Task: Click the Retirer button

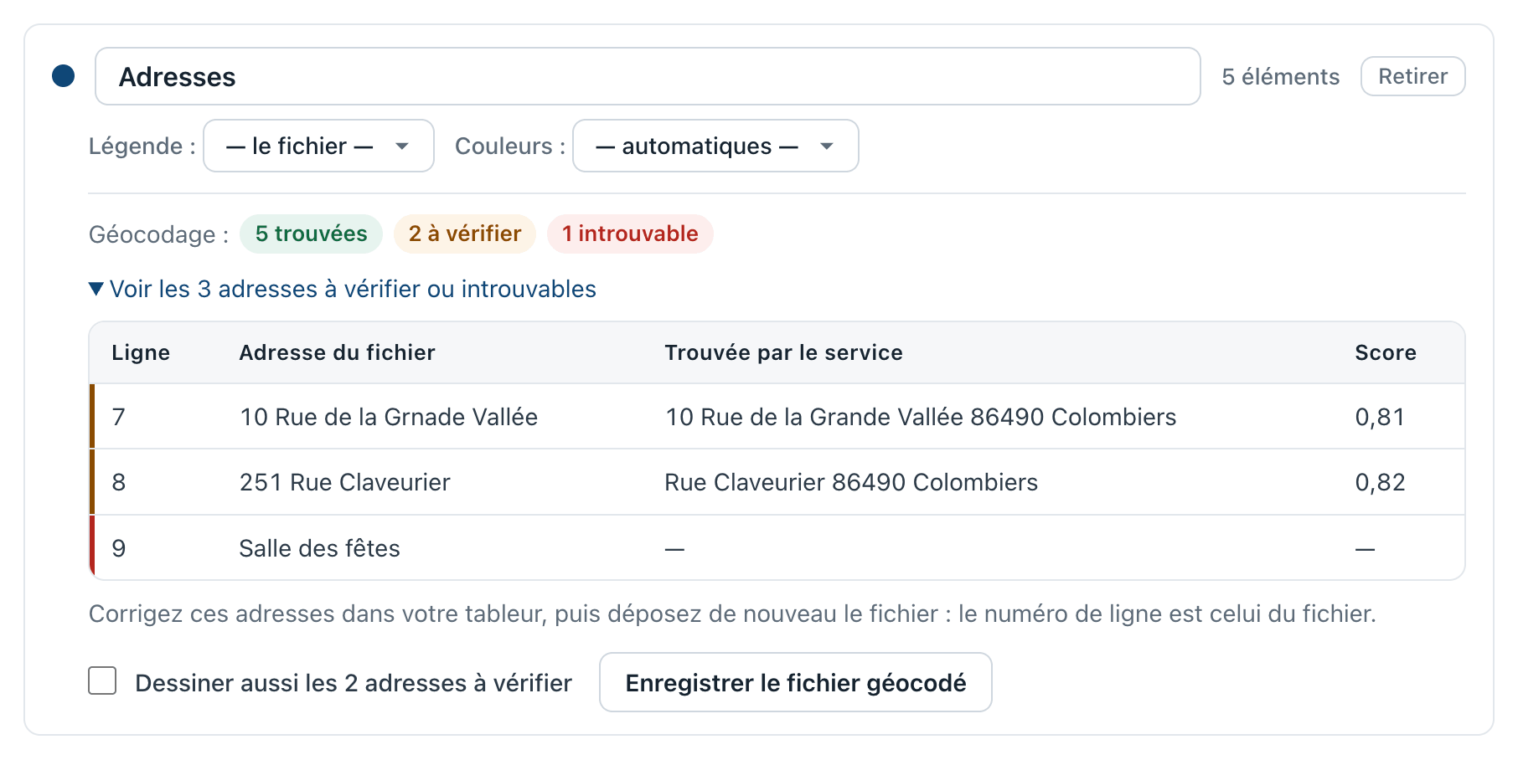Action: click(x=1412, y=76)
